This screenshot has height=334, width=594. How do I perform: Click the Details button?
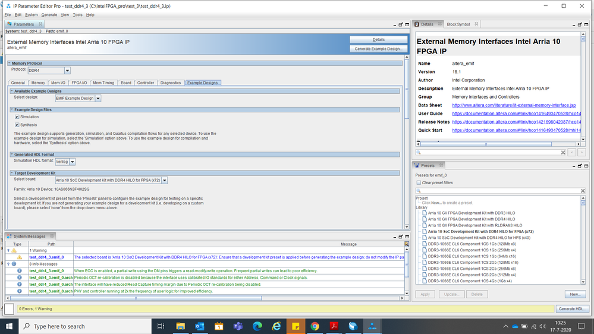click(x=378, y=39)
